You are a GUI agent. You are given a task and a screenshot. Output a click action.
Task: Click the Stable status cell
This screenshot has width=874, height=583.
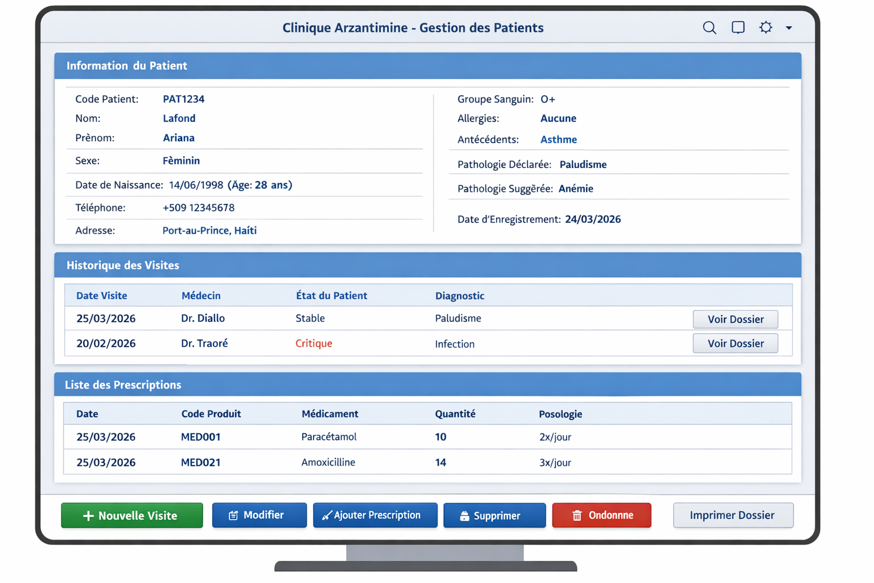click(310, 318)
